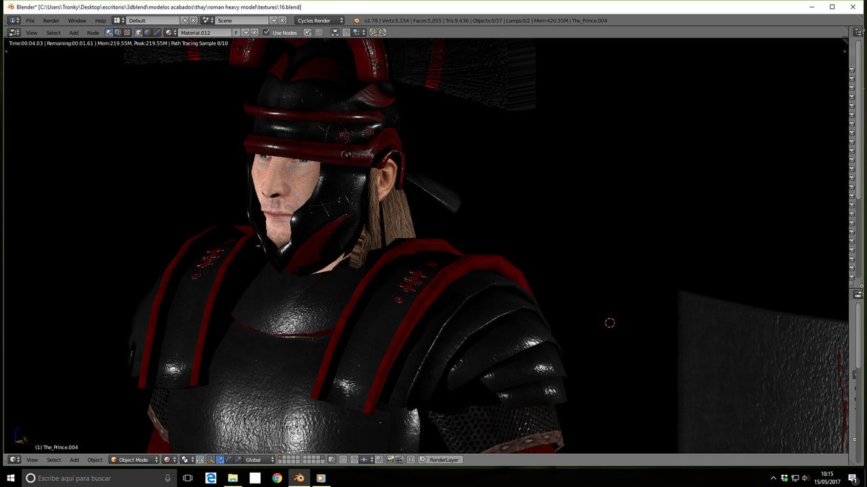This screenshot has height=487, width=867.
Task: Open Google Chrome from the taskbar
Action: click(x=276, y=478)
